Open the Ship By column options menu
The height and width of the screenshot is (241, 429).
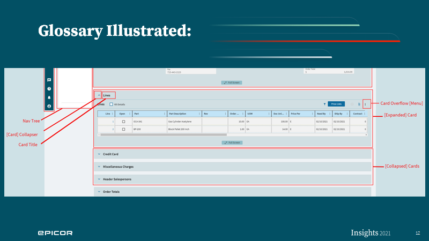pyautogui.click(x=347, y=114)
